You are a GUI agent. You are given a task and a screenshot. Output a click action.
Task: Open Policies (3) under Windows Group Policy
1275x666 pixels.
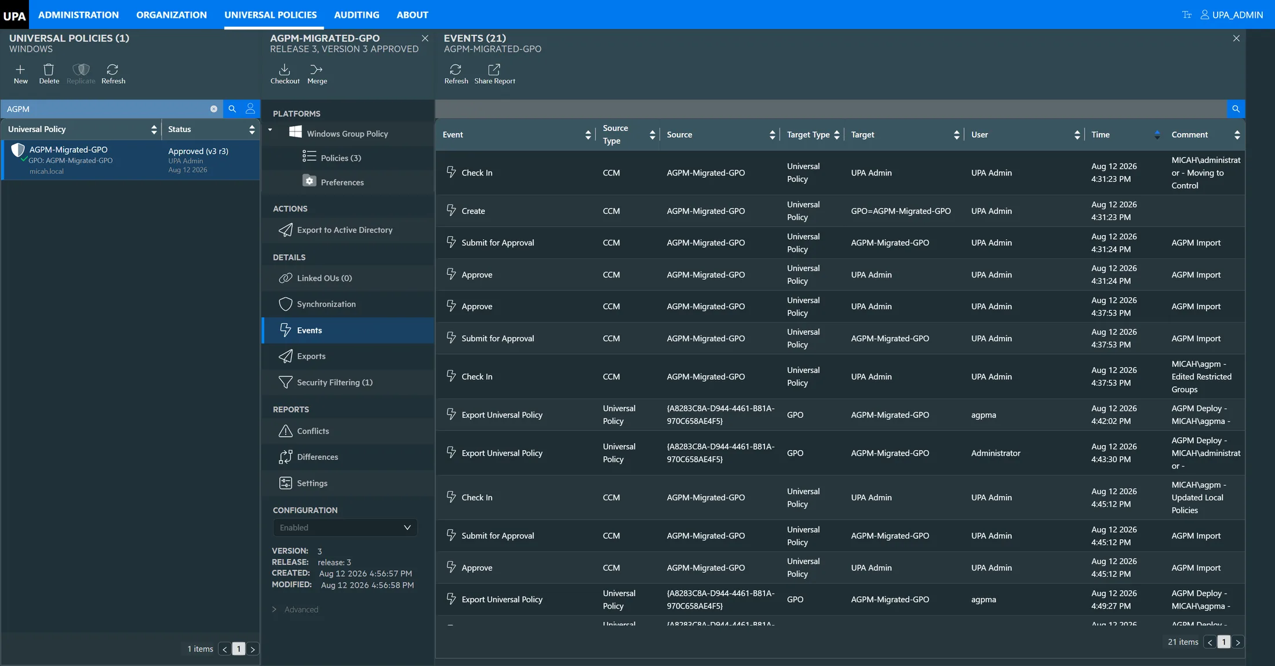[x=341, y=158]
